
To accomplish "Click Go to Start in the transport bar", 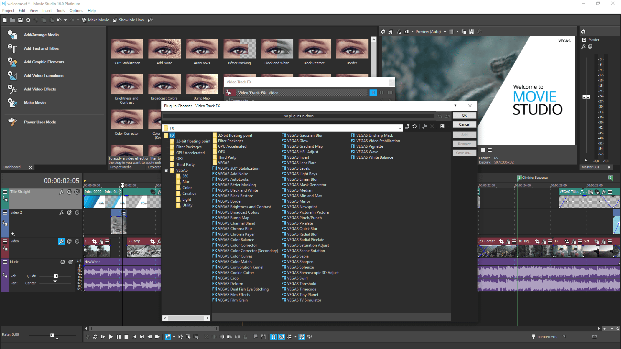I will [x=134, y=337].
